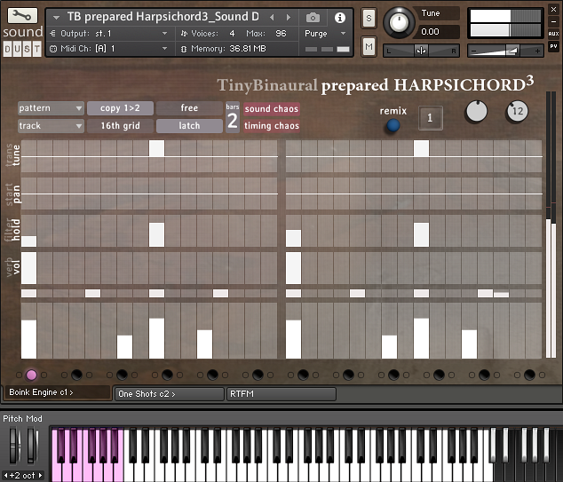Viewport: 563px width, 482px height.
Task: Toggle the latch button
Action: (189, 126)
